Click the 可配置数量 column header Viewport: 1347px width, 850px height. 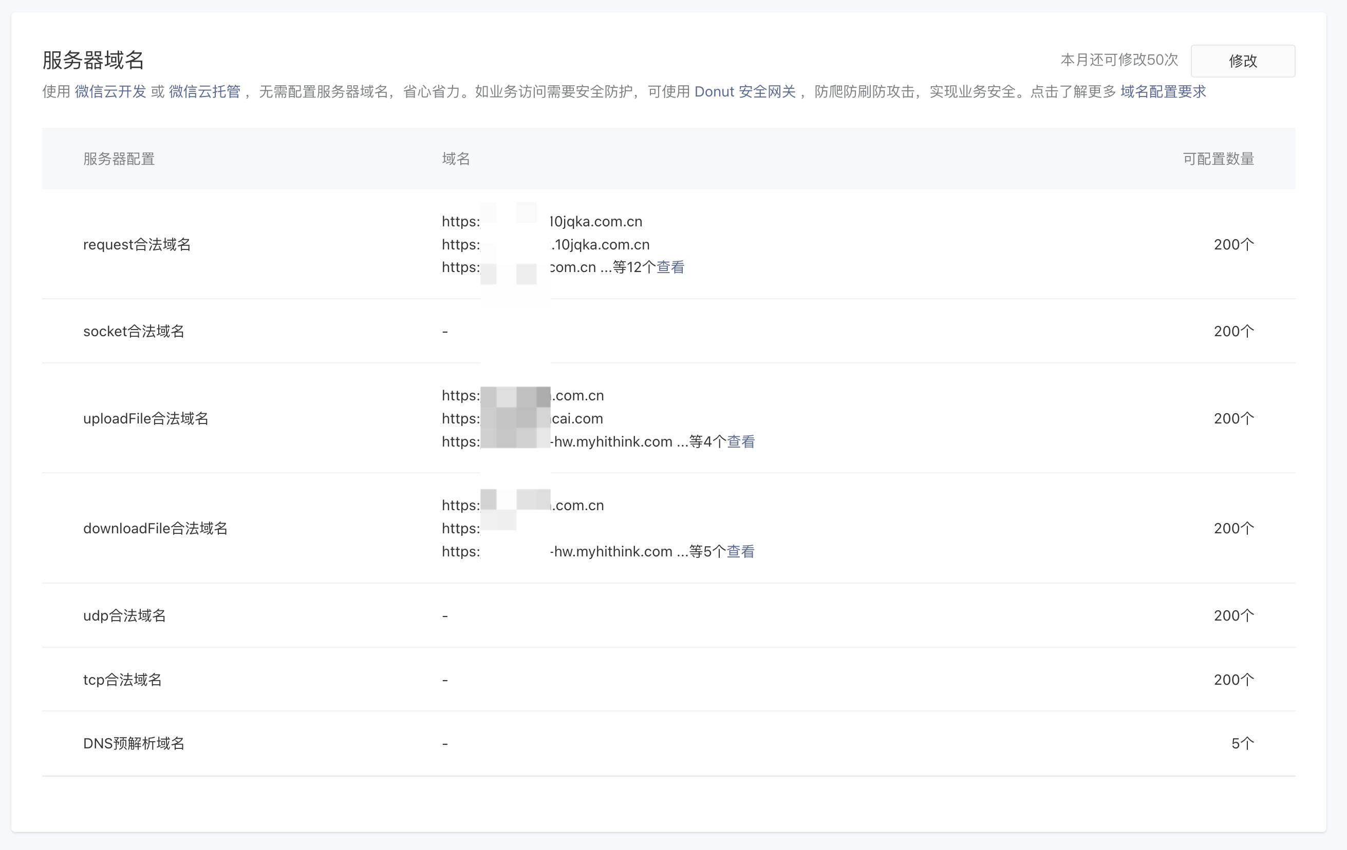1218,159
